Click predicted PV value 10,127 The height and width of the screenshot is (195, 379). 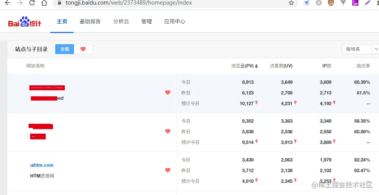click(247, 104)
